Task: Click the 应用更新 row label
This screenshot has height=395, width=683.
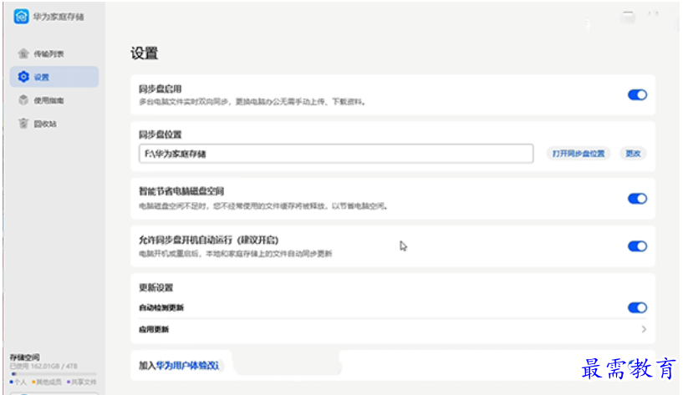Action: (154, 329)
